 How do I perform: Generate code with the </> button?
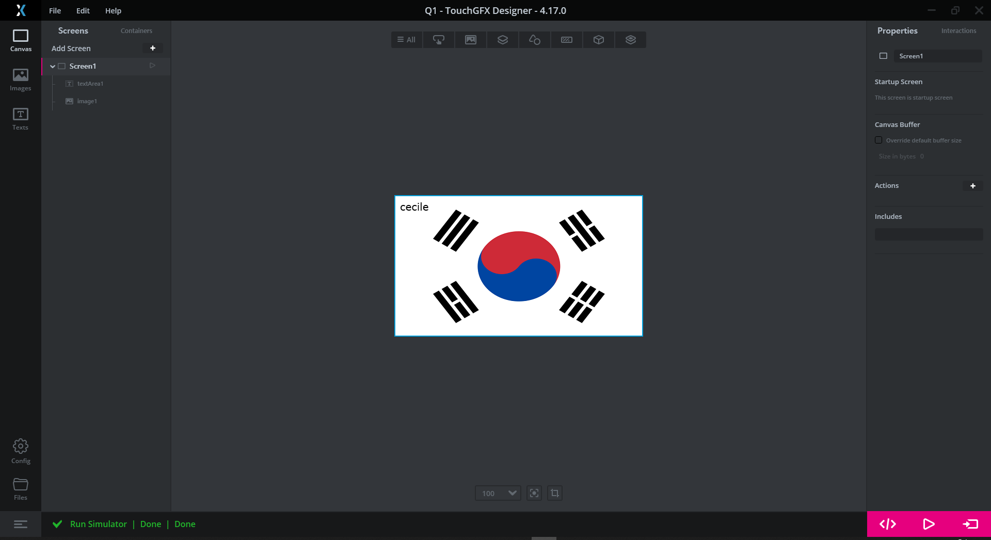click(888, 524)
